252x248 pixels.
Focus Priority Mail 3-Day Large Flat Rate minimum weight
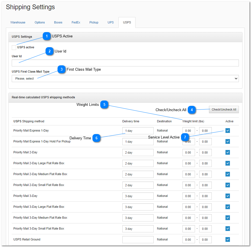[x=189, y=207]
